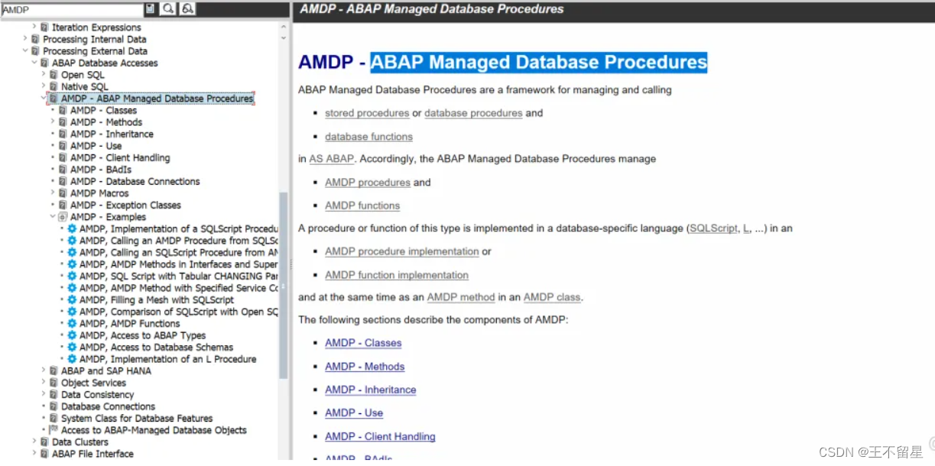Click the gear icon of AMDP, Filling a Mesh
The image size is (935, 466).
point(72,300)
